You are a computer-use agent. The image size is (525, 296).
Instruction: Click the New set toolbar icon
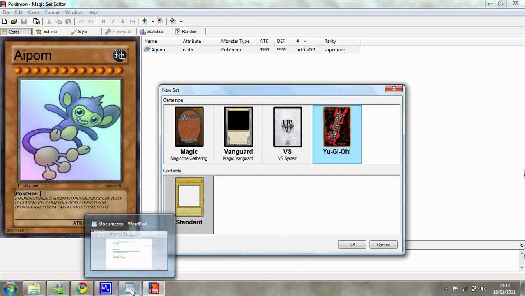5,21
